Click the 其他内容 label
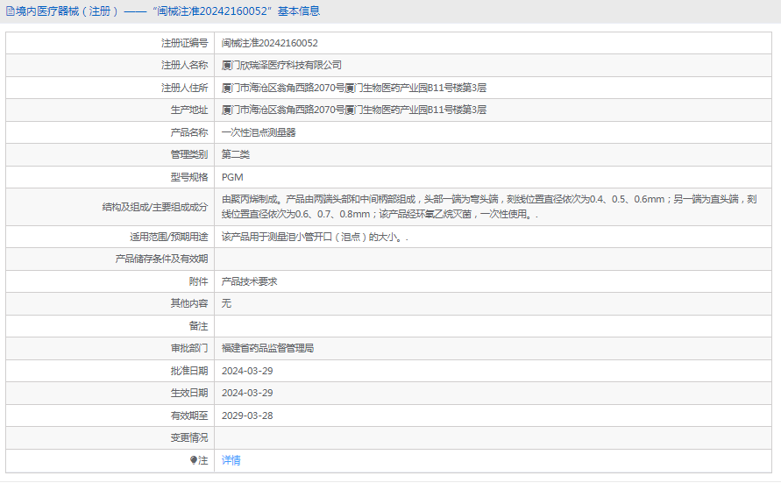The width and height of the screenshot is (781, 483). pos(189,304)
